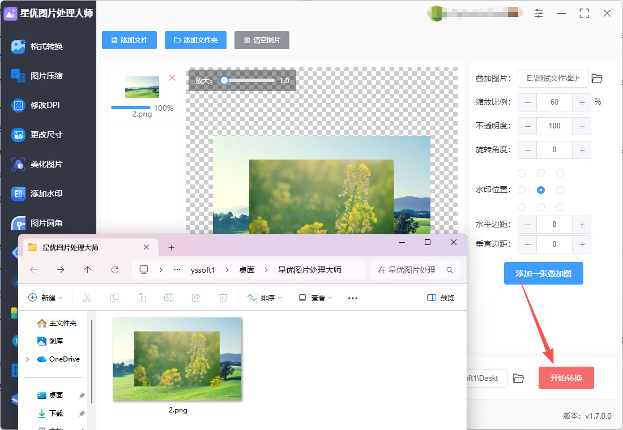Switch to the 星优图片处理大师 Explorer tab

click(x=85, y=247)
